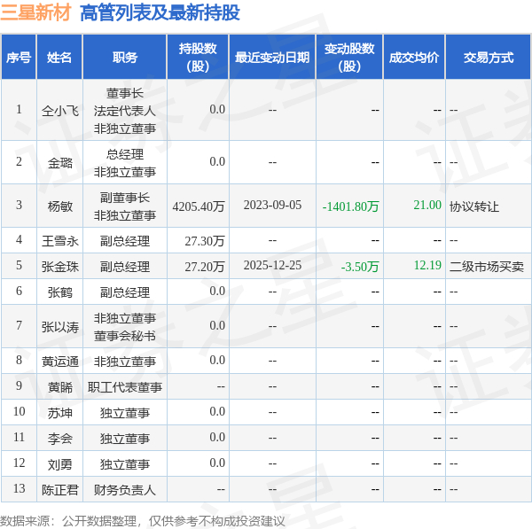Click the 27.30万 holdings value
Screen dimensions: 532x529
click(205, 241)
